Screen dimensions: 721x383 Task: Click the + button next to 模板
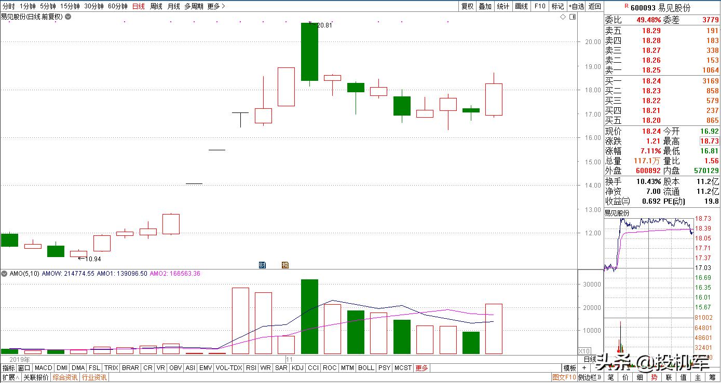coord(584,368)
